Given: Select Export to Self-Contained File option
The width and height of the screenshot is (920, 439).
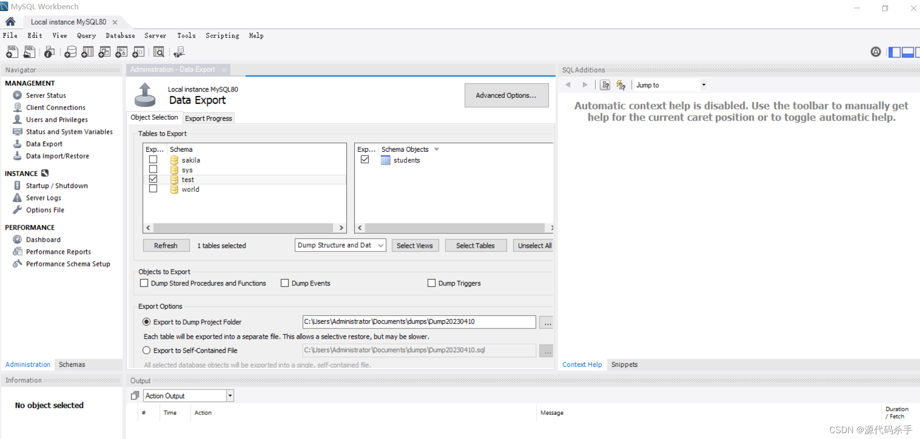Looking at the screenshot, I should point(146,350).
